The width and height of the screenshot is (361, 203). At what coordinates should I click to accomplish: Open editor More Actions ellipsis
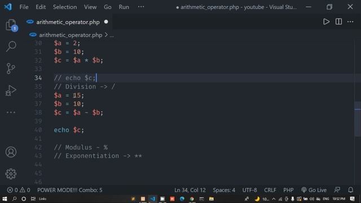coord(350,21)
